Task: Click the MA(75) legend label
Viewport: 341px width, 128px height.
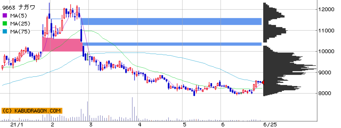Action: (x=20, y=32)
